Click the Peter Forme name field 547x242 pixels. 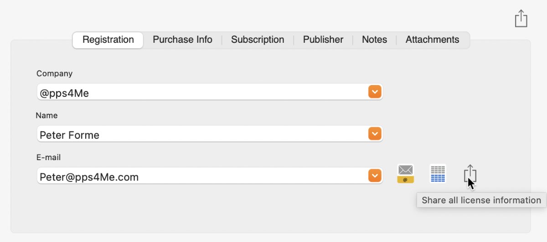click(210, 134)
